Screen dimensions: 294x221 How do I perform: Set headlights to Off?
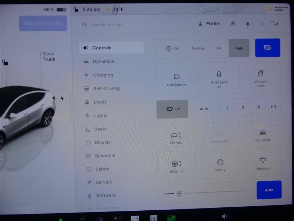point(171,48)
